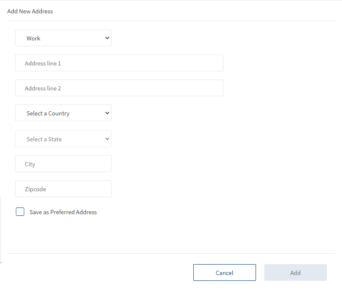This screenshot has height=290, width=342.
Task: Select the City input field
Action: (63, 164)
